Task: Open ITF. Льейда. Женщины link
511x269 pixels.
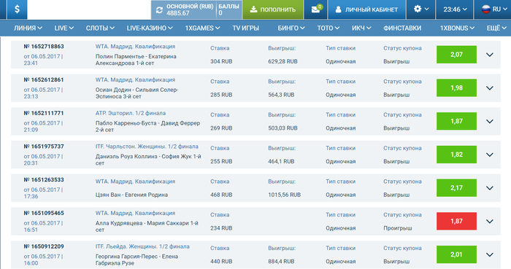Action: (x=142, y=246)
